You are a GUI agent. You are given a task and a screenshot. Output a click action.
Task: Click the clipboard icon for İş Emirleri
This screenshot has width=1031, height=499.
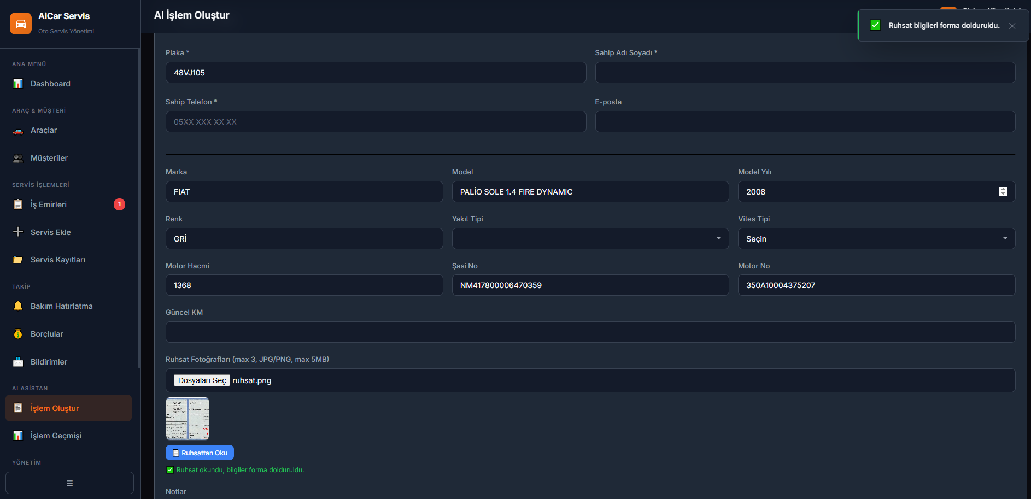(x=18, y=204)
